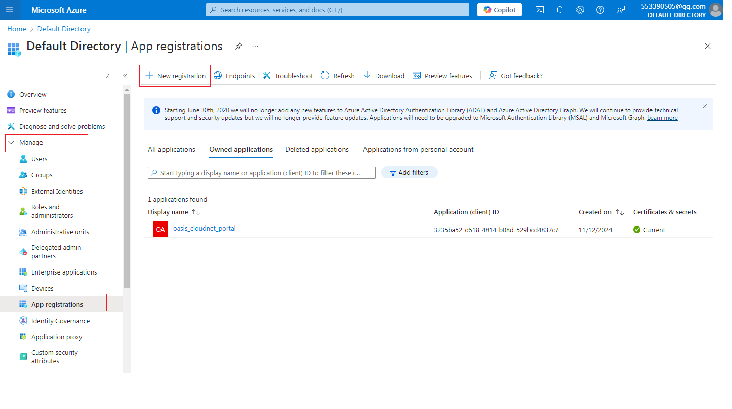Click the Application (client) ID column header
Screen dimensions: 732x409
click(466, 212)
